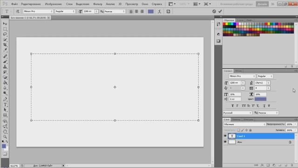Open Русский language dropdown
The image size is (298, 168).
pyautogui.click(x=237, y=113)
